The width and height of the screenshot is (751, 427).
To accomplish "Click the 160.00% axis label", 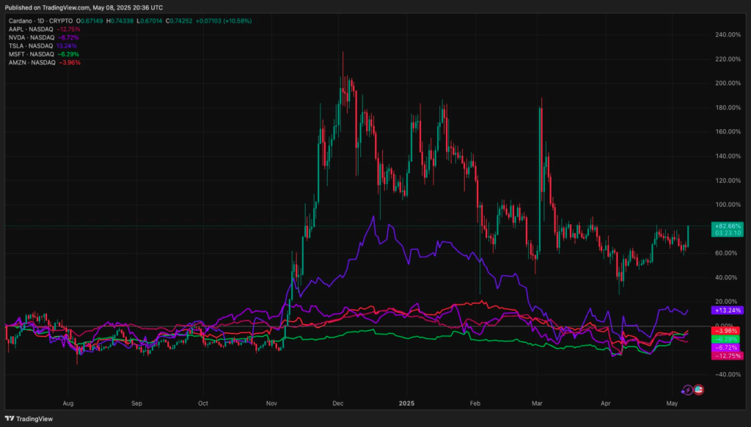I will [728, 131].
